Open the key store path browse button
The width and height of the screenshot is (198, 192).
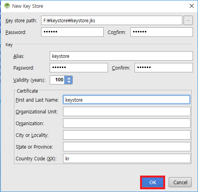(x=188, y=20)
